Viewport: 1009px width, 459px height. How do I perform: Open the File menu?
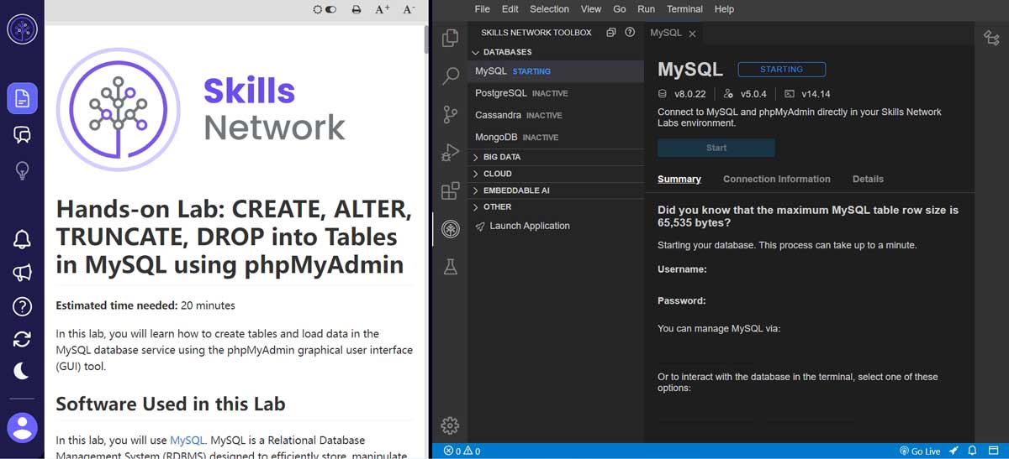click(x=482, y=9)
